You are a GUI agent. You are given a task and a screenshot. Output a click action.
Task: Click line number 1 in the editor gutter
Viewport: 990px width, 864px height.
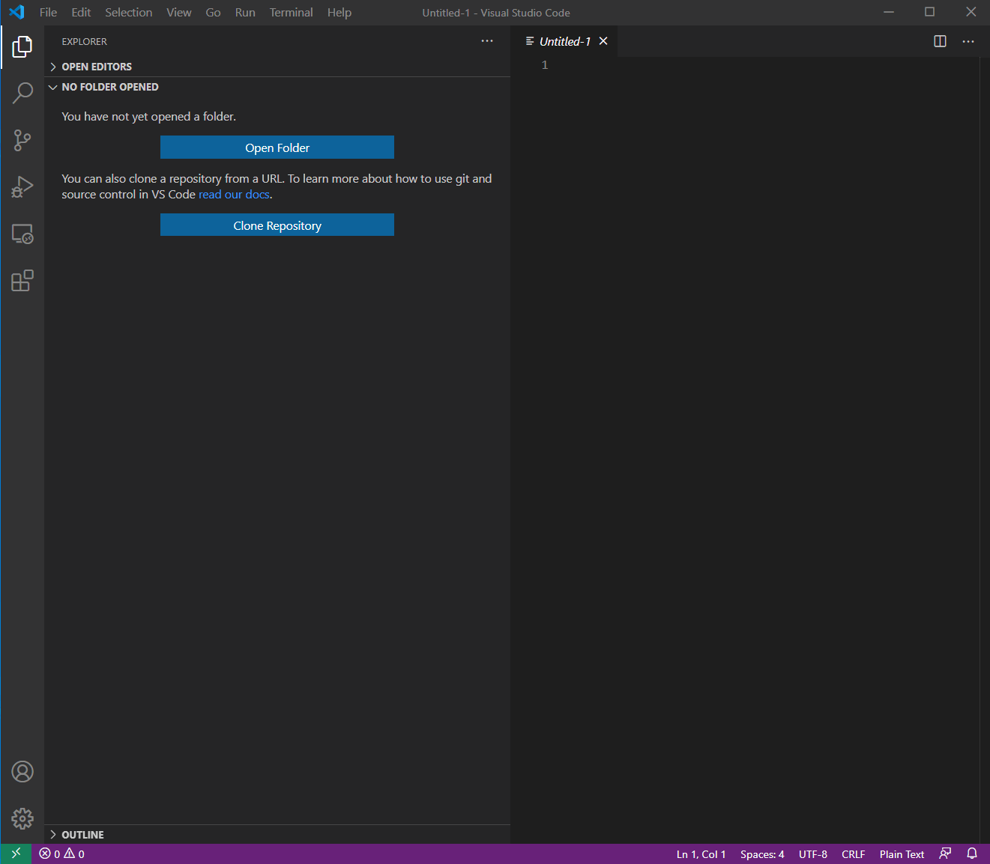pyautogui.click(x=545, y=65)
